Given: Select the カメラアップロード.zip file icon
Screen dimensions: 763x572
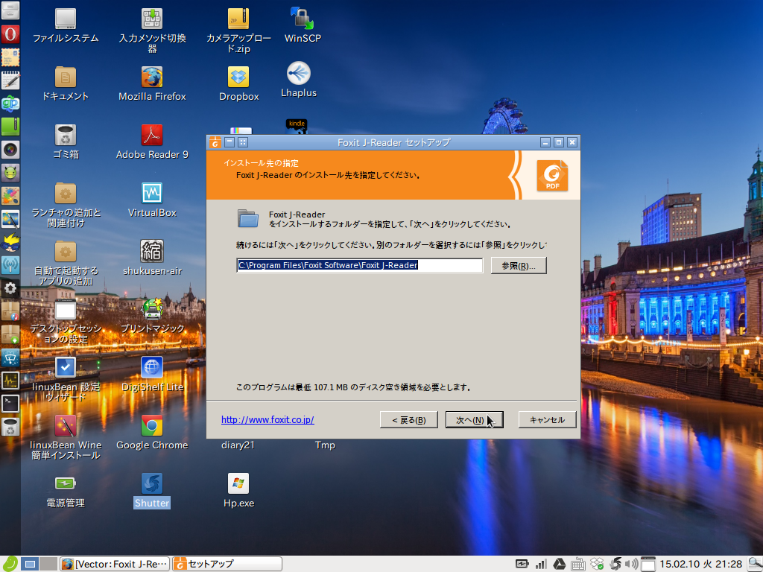Looking at the screenshot, I should tap(238, 19).
